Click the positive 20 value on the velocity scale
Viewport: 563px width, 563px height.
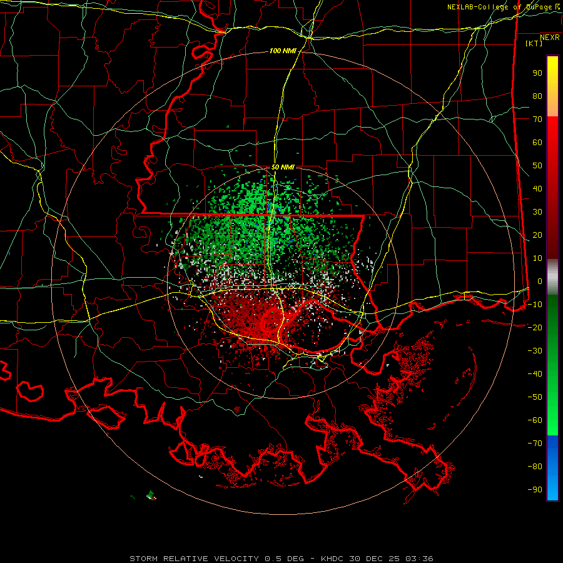(537, 235)
